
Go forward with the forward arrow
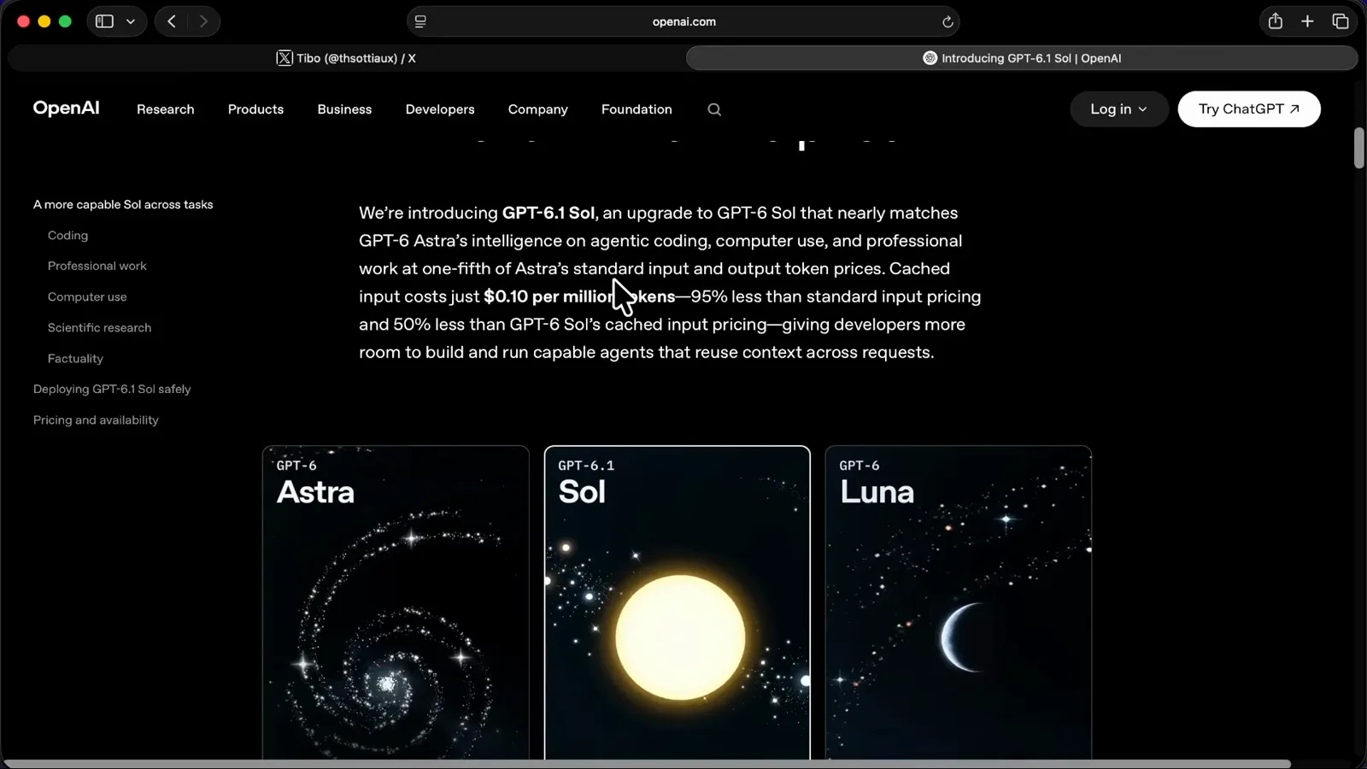pyautogui.click(x=203, y=21)
